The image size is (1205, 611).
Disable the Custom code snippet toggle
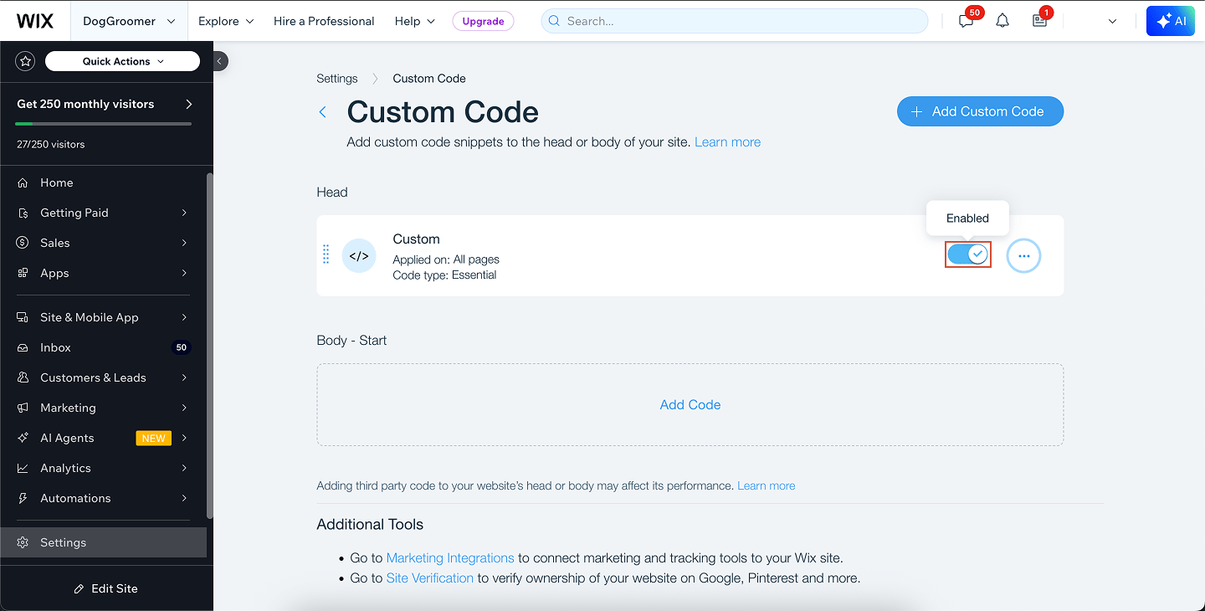click(x=968, y=254)
